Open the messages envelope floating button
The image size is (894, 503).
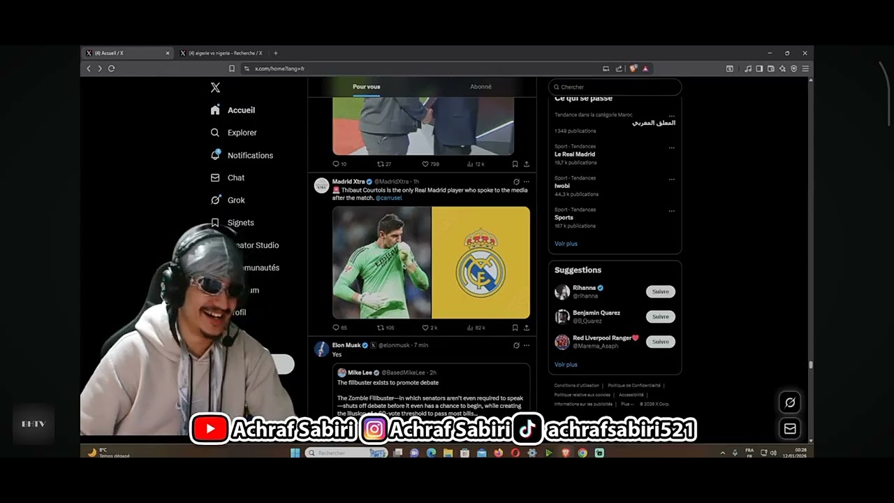(x=790, y=429)
